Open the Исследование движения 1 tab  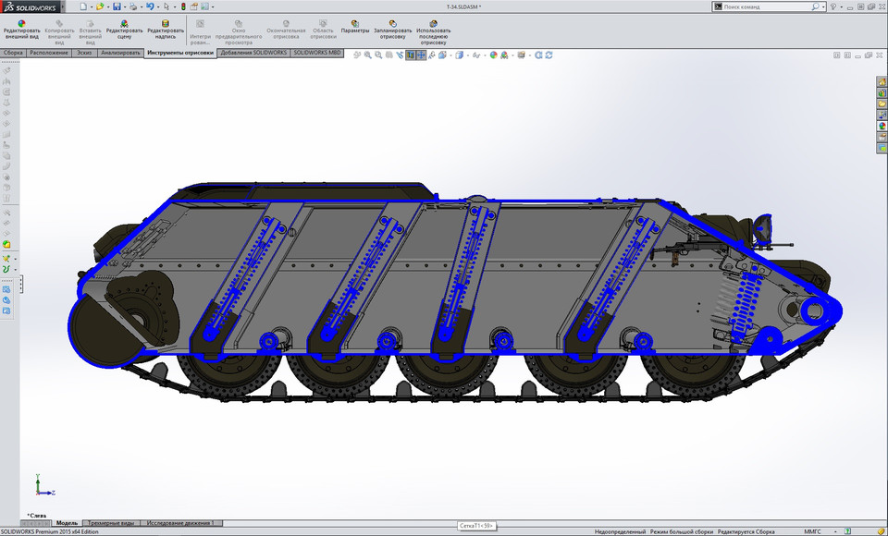[179, 522]
